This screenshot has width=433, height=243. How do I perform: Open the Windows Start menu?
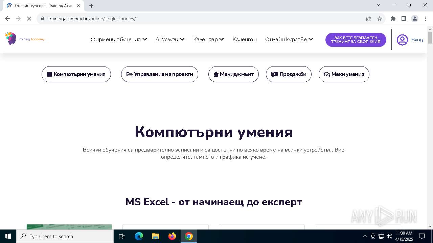click(8, 236)
